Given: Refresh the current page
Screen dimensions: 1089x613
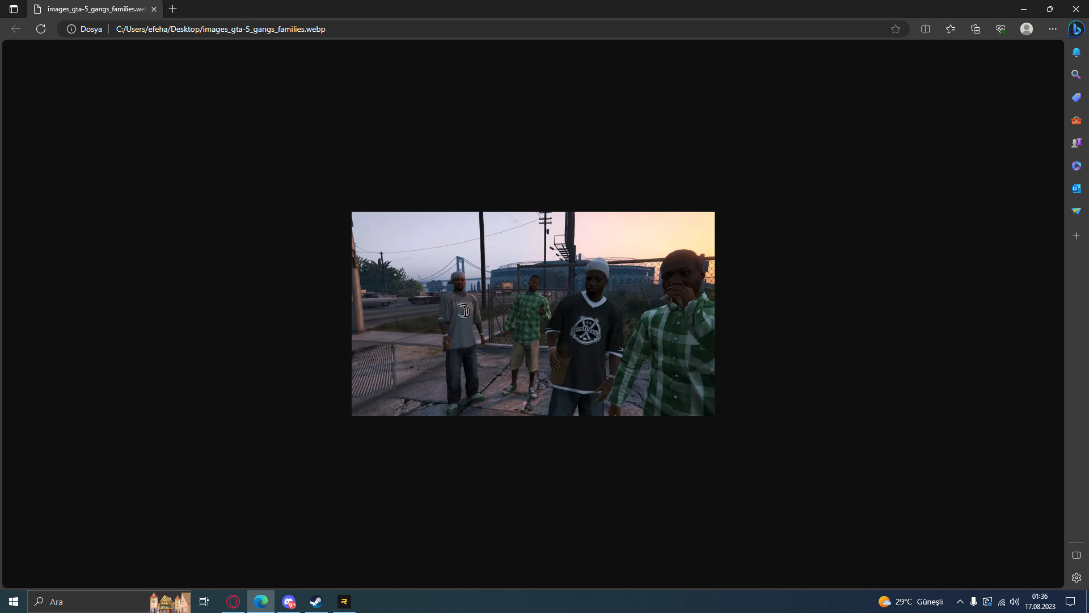Looking at the screenshot, I should pos(41,29).
